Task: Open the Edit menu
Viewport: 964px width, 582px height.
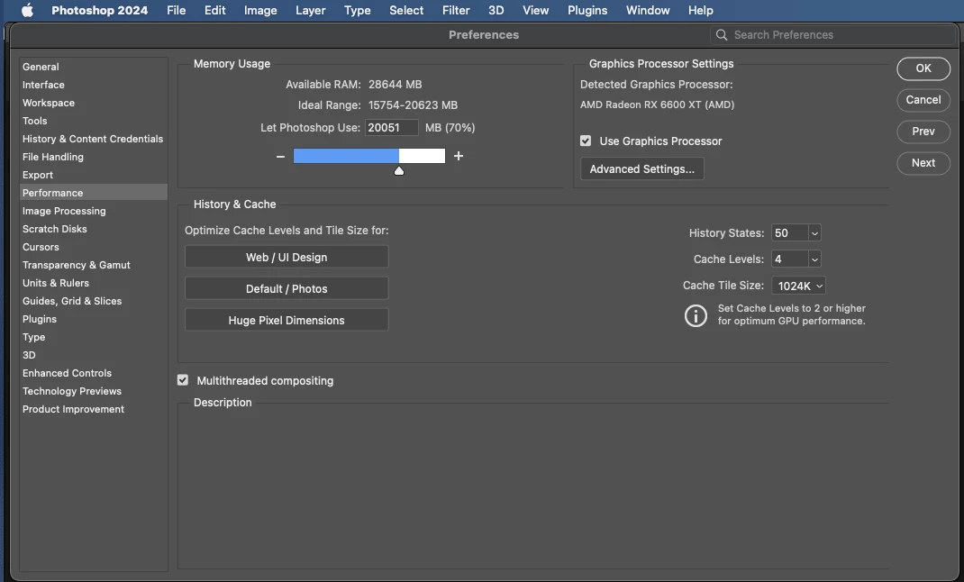Action: [x=214, y=11]
